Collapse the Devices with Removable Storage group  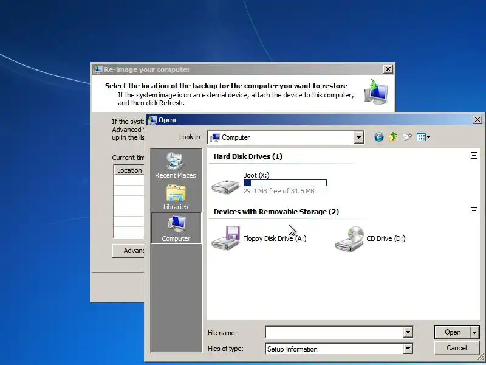click(474, 211)
